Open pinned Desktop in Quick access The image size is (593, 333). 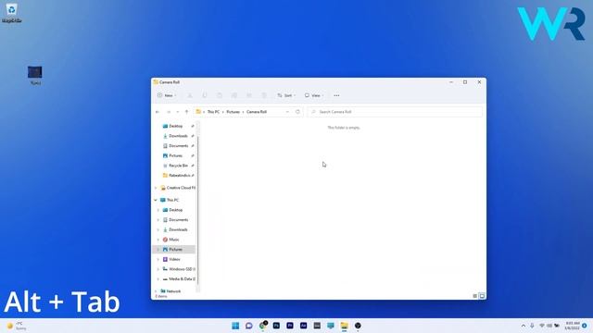176,126
